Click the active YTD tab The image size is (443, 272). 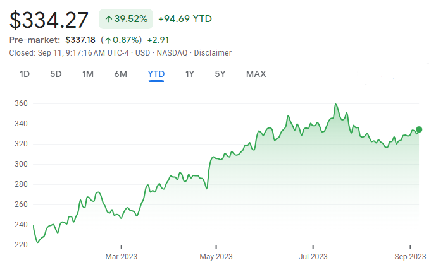(156, 74)
